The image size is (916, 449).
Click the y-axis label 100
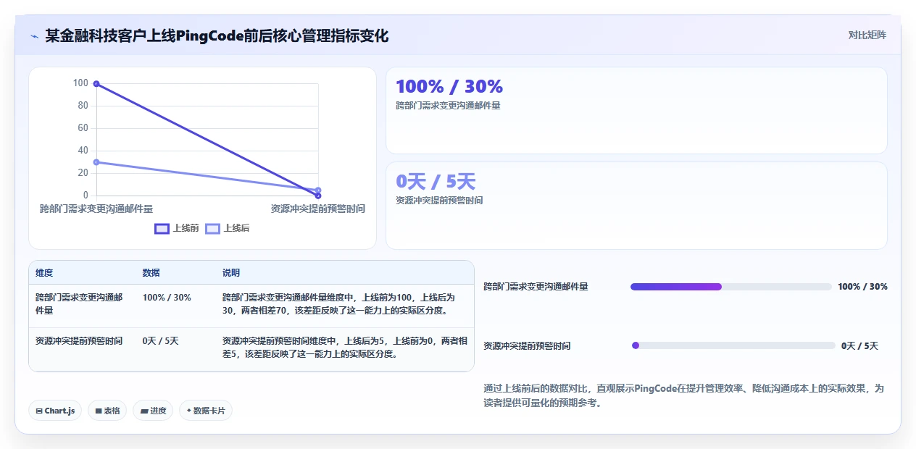pyautogui.click(x=80, y=83)
